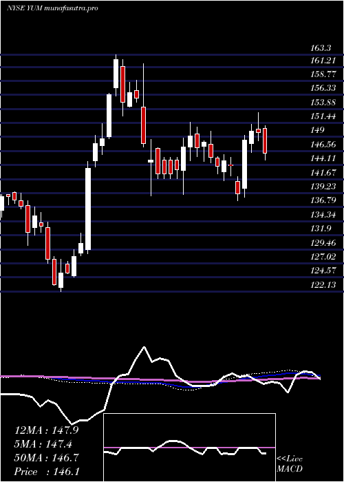The image size is (344, 482).
Task: Click the Price : 146.1 reading
Action: (x=47, y=472)
